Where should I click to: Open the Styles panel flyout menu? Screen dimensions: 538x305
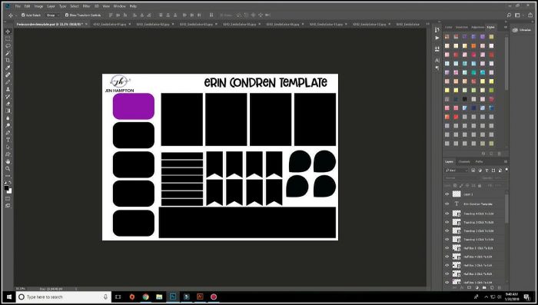point(506,27)
